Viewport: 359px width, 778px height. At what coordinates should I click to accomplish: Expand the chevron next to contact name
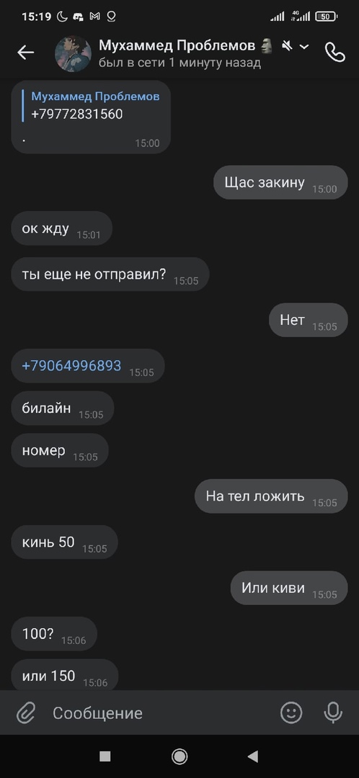[304, 47]
